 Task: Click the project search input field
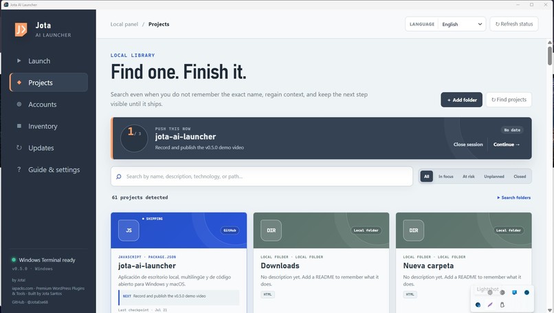[262, 176]
